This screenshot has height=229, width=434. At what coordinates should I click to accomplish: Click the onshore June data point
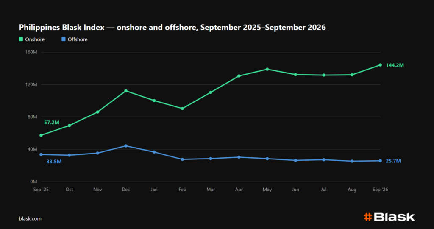click(x=295, y=75)
